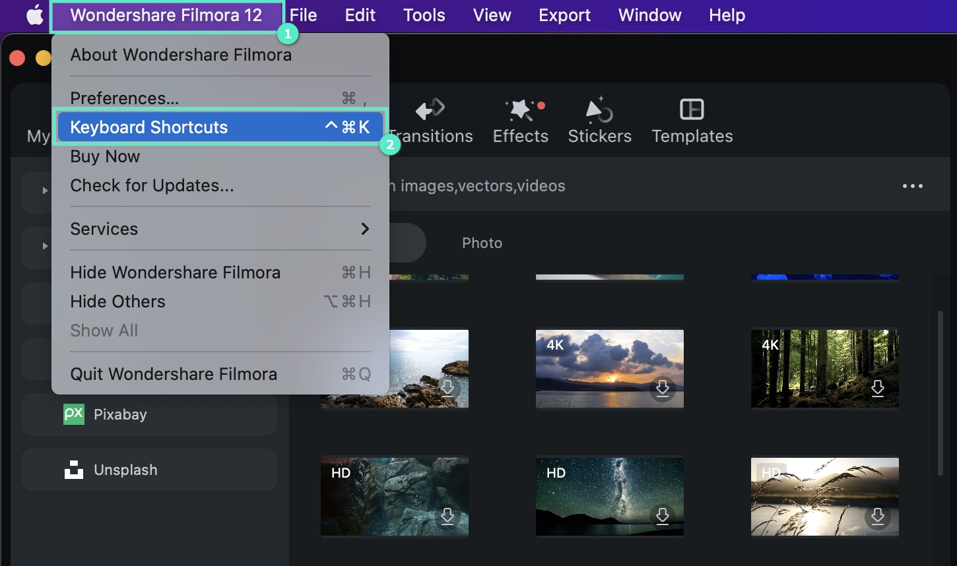
Task: Click the media grid vertical scrollbar
Action: (940, 393)
